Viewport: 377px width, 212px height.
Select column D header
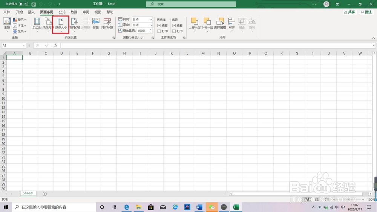[x=61, y=53]
